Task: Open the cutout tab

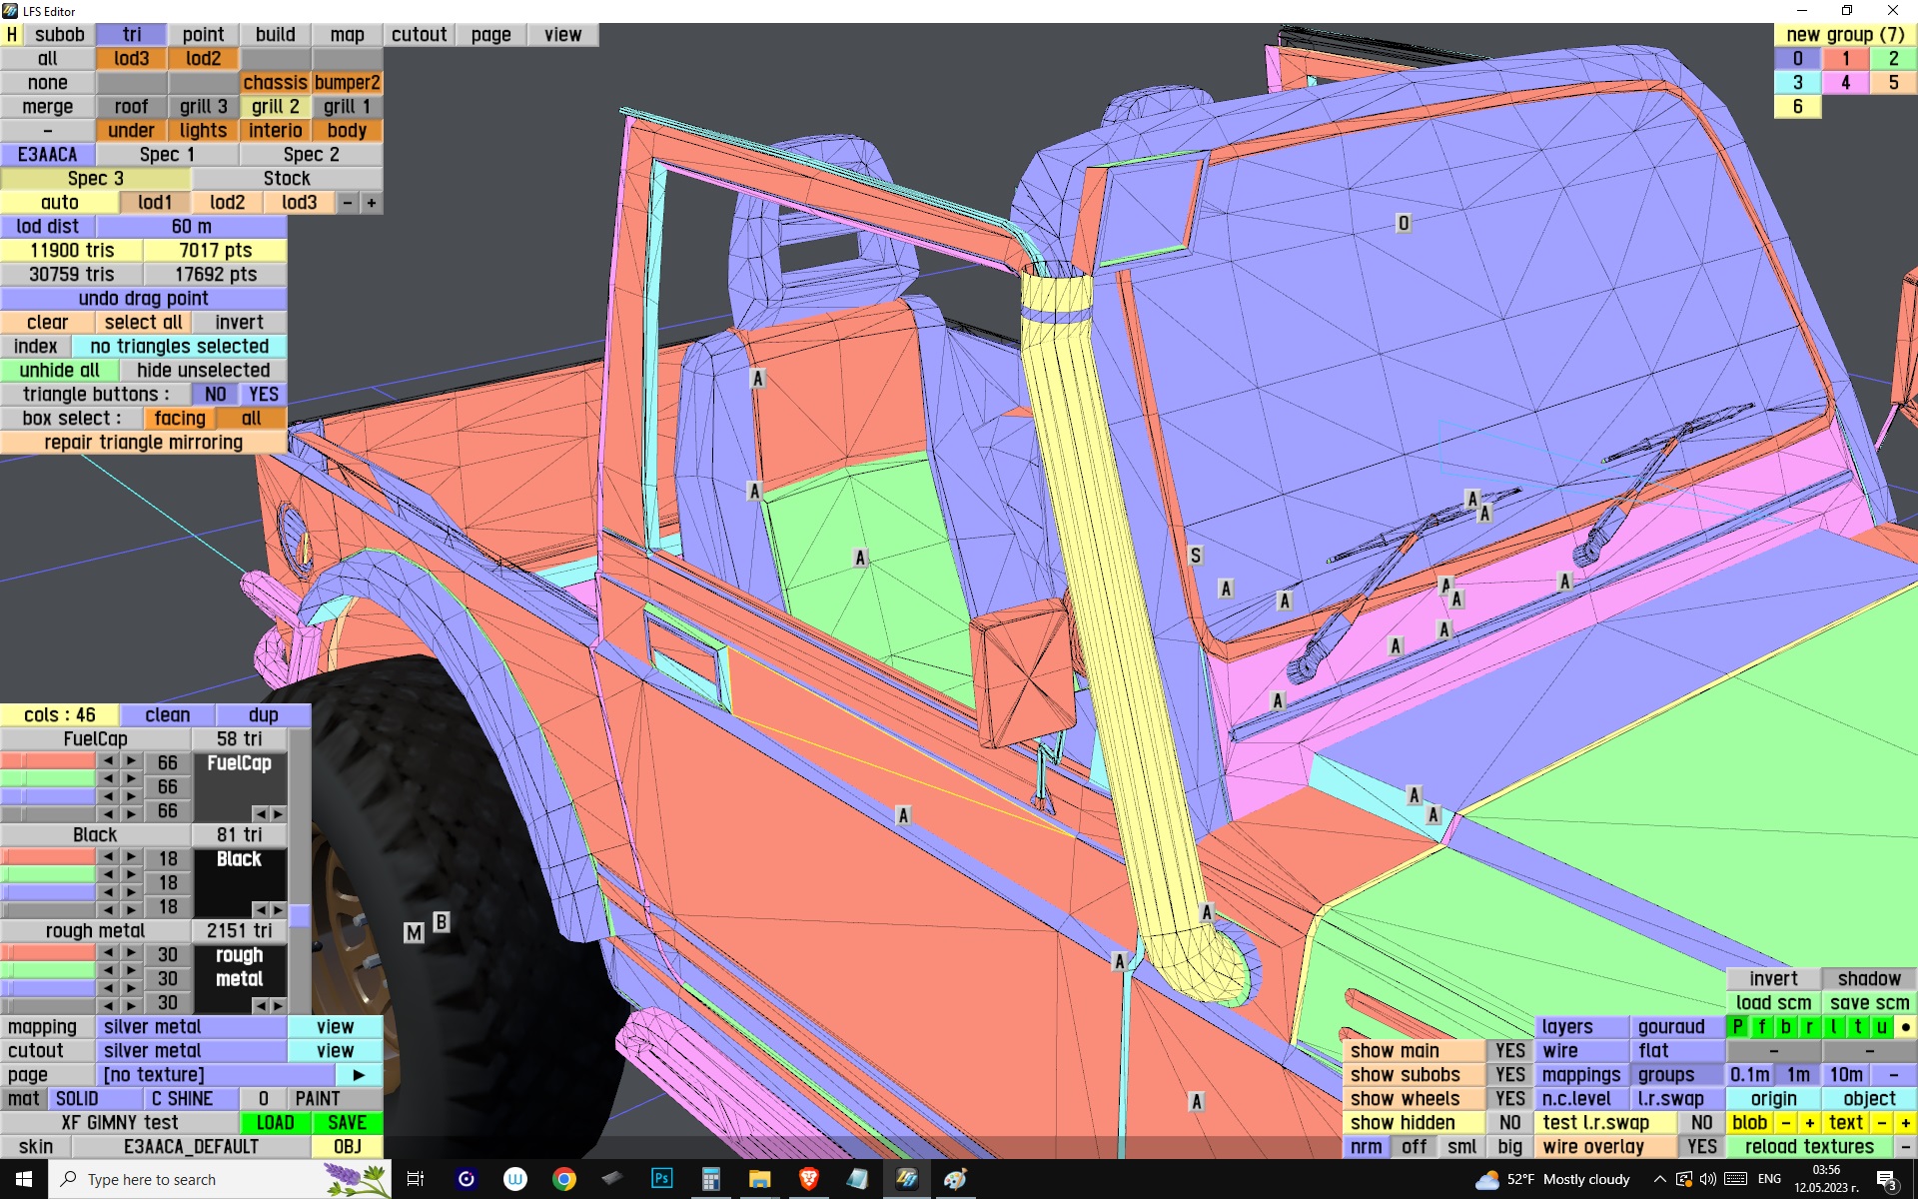Action: (419, 35)
